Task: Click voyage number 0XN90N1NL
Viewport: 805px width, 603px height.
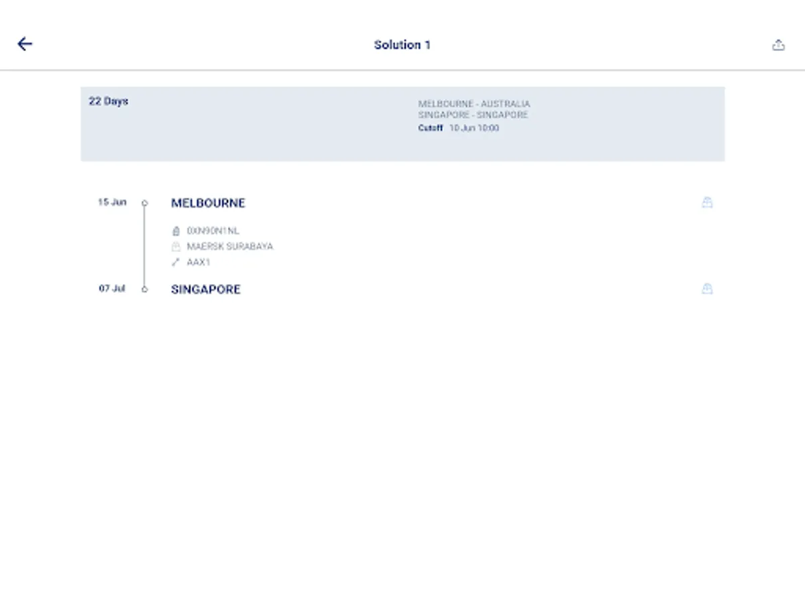Action: click(x=213, y=231)
